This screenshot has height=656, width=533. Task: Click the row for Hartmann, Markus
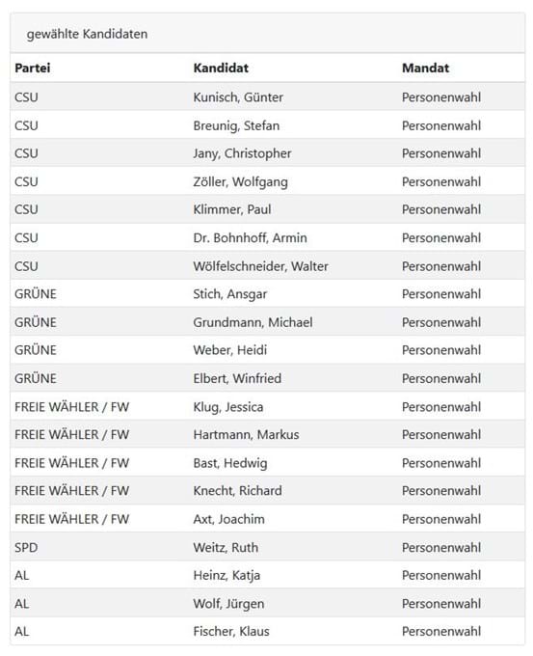coord(268,434)
